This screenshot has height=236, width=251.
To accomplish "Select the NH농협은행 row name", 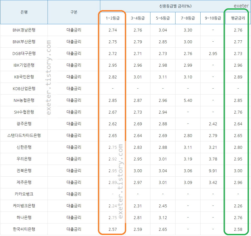I will [24, 101].
